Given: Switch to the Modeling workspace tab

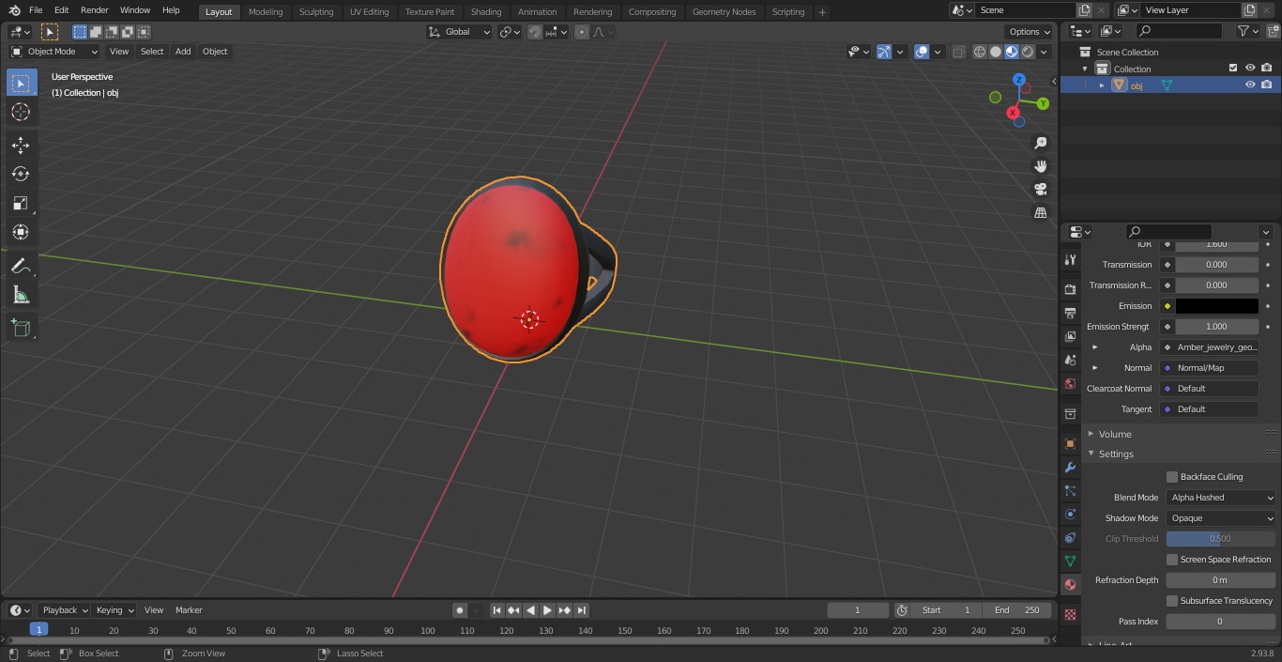Looking at the screenshot, I should [x=266, y=12].
